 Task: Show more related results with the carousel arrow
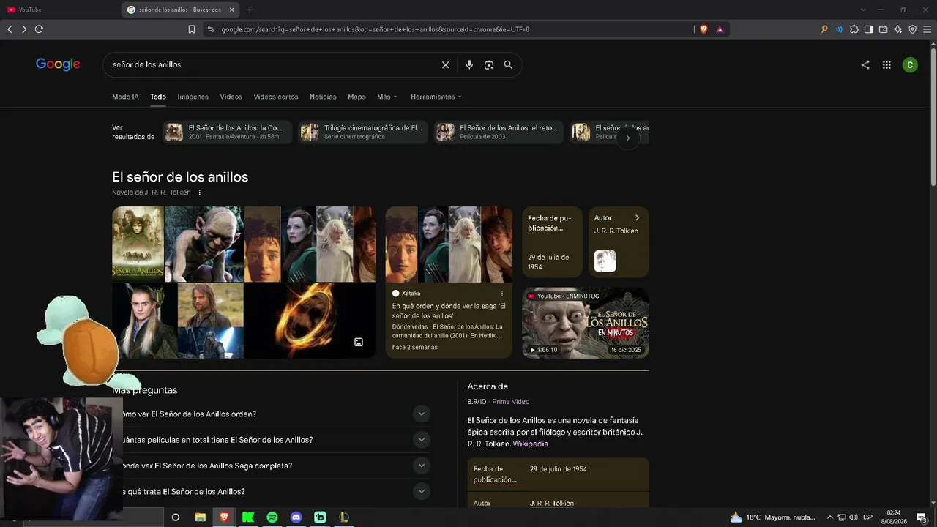[627, 138]
